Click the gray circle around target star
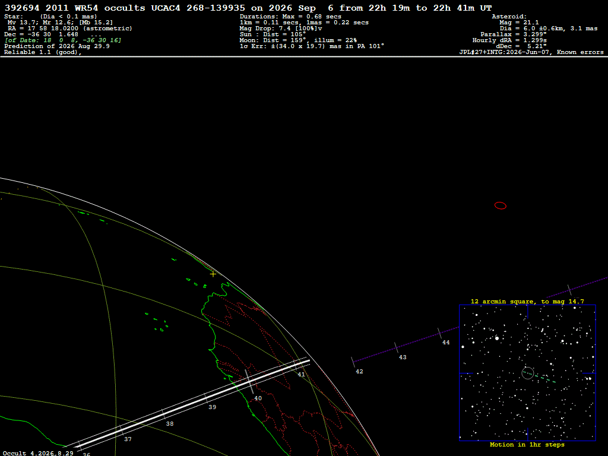The image size is (608, 456). pos(528,373)
